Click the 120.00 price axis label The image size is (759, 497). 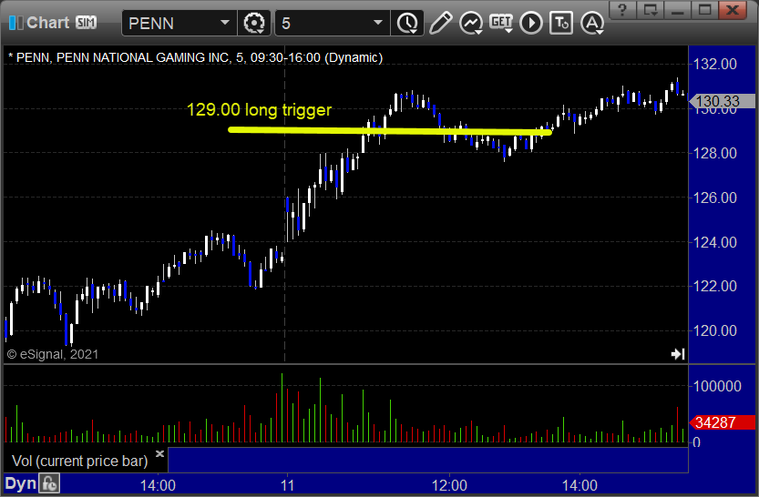click(x=715, y=330)
